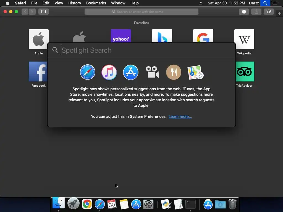Open Notification Center from menu bar
283x212 pixels.
274,3
